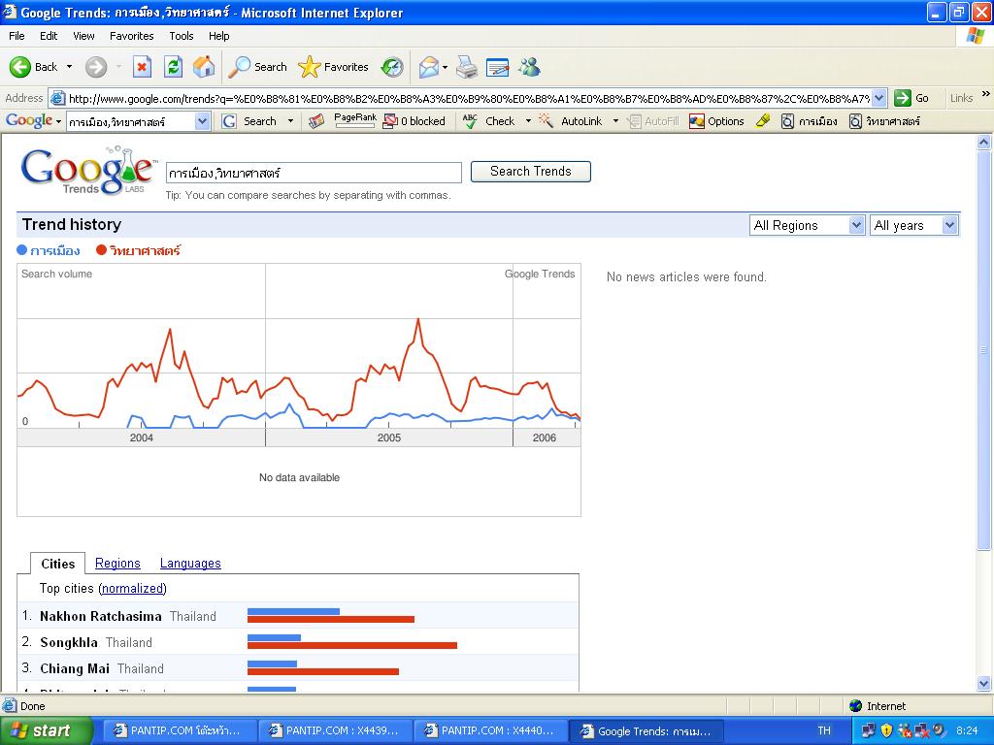Switch to the Google Trends taskbar button
The image size is (994, 745).
[x=646, y=731]
